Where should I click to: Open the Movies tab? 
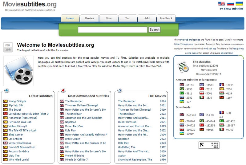pos(89,18)
